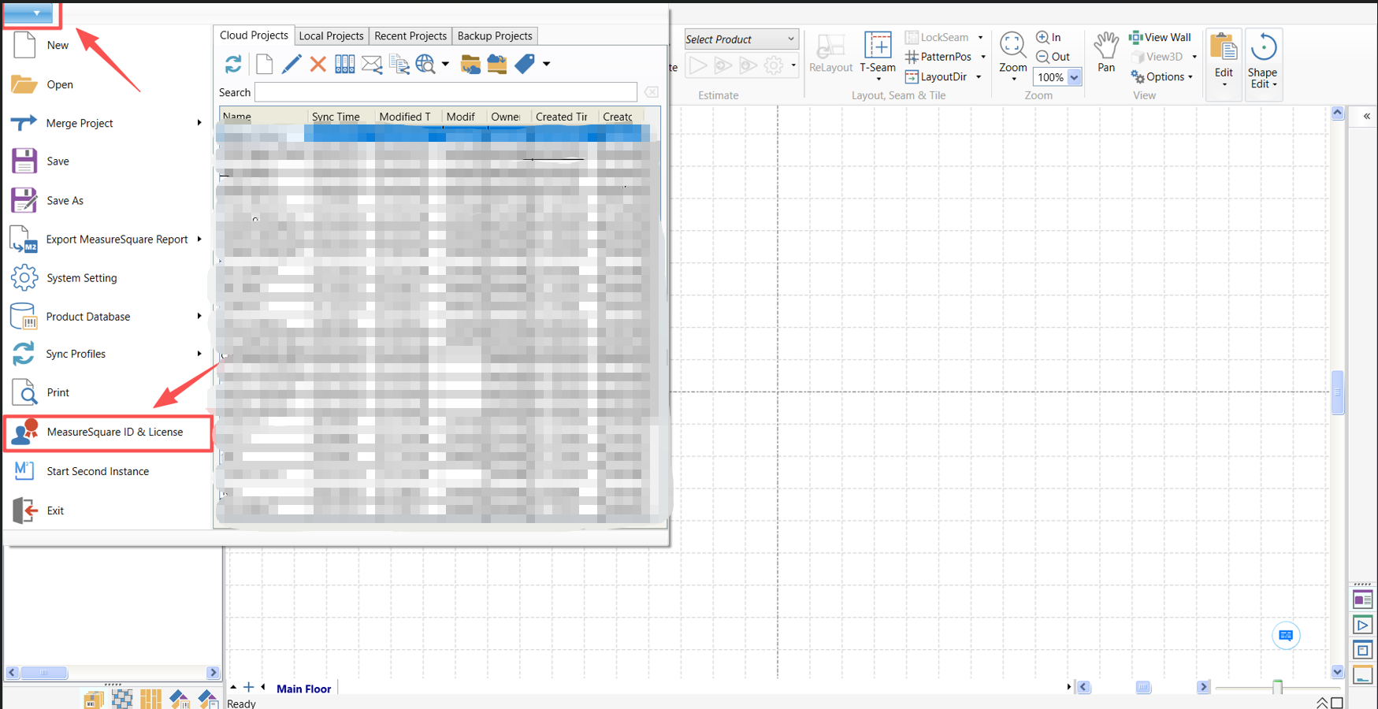Select the Pan hand tool
Screen dimensions: 1378x709
tap(1106, 52)
